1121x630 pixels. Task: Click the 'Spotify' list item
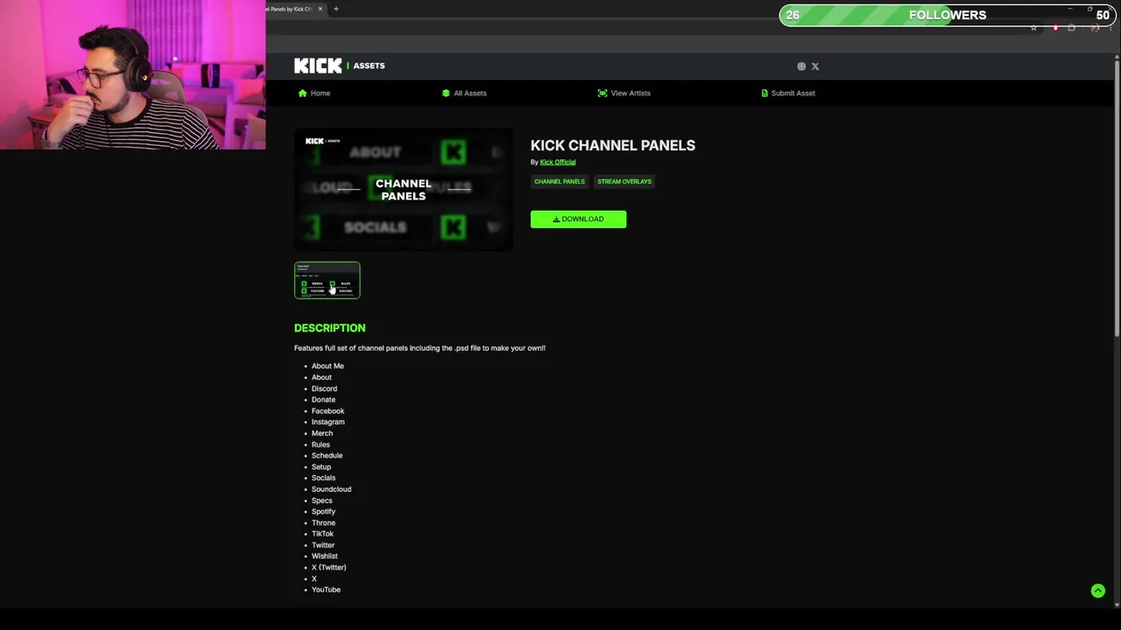323,512
